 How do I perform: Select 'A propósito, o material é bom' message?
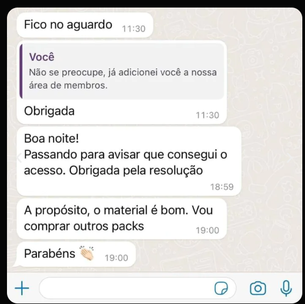(122, 219)
